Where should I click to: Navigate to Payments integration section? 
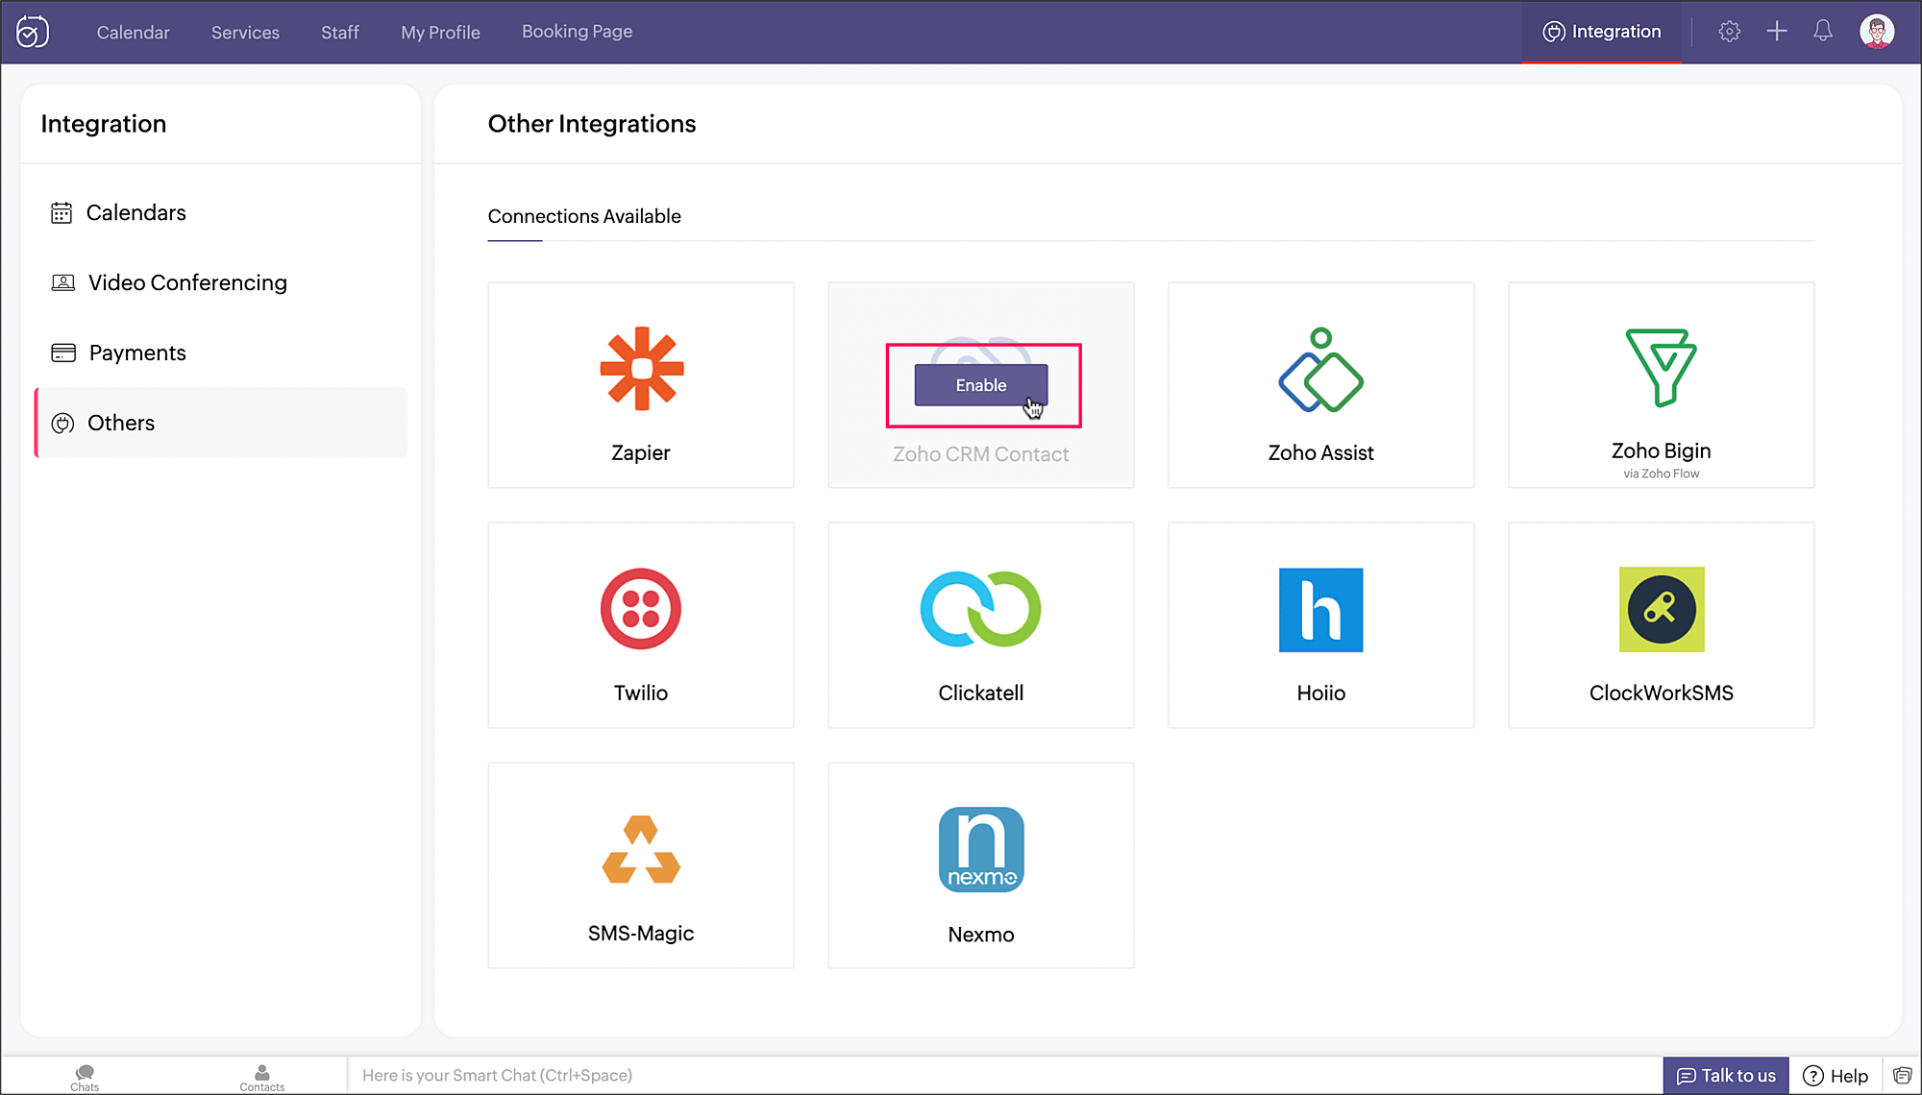coord(137,353)
